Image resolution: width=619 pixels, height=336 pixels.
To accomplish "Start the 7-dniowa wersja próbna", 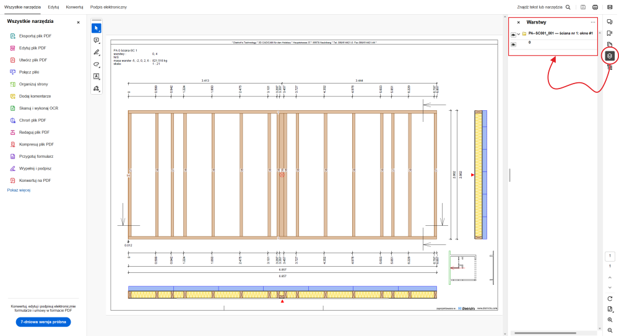I will pyautogui.click(x=43, y=322).
